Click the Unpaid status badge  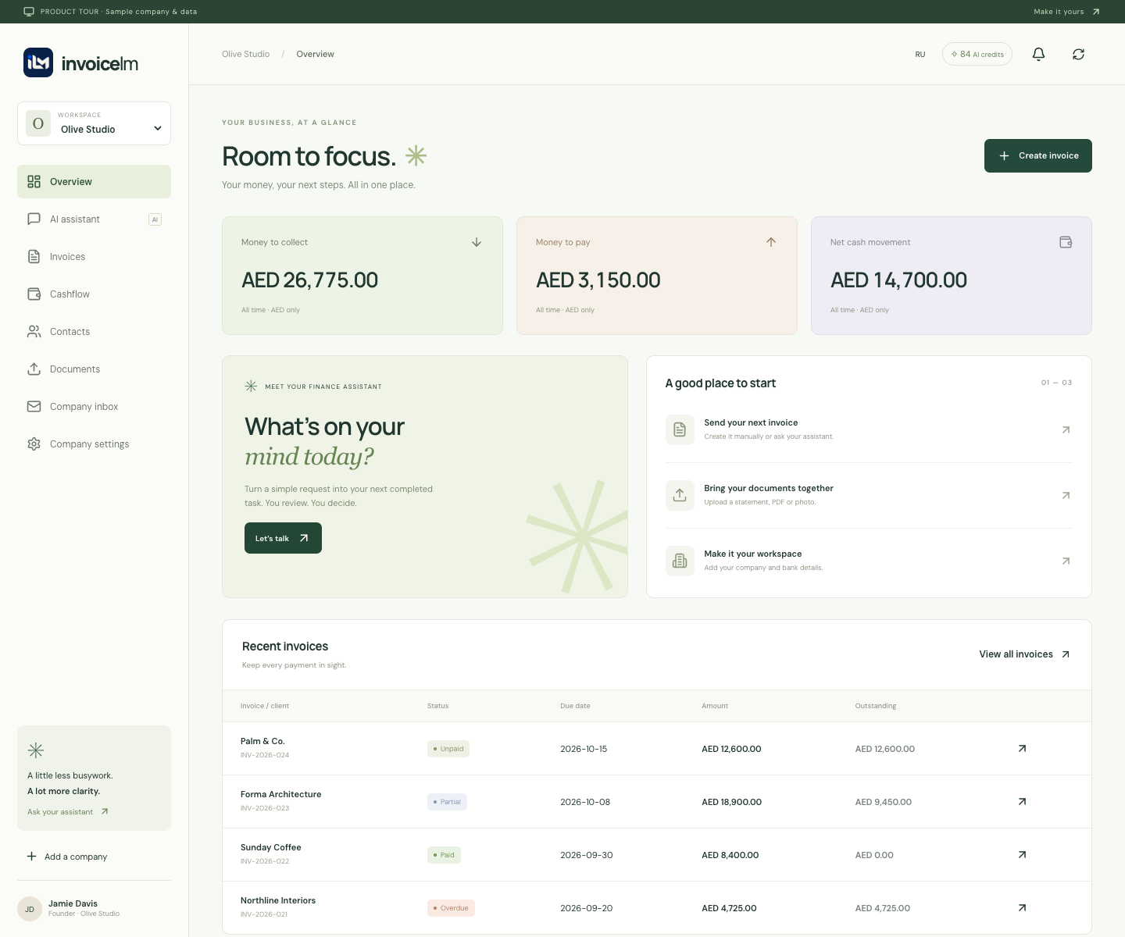click(448, 749)
